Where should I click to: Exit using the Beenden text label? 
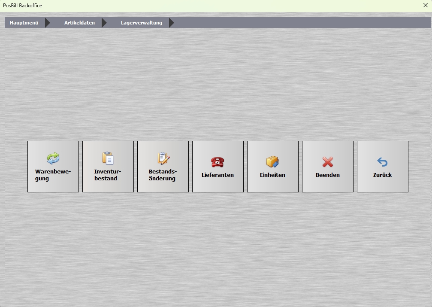click(328, 175)
